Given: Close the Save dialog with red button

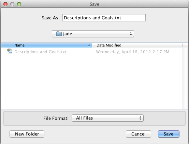Looking at the screenshot, I should [x=5, y=4].
